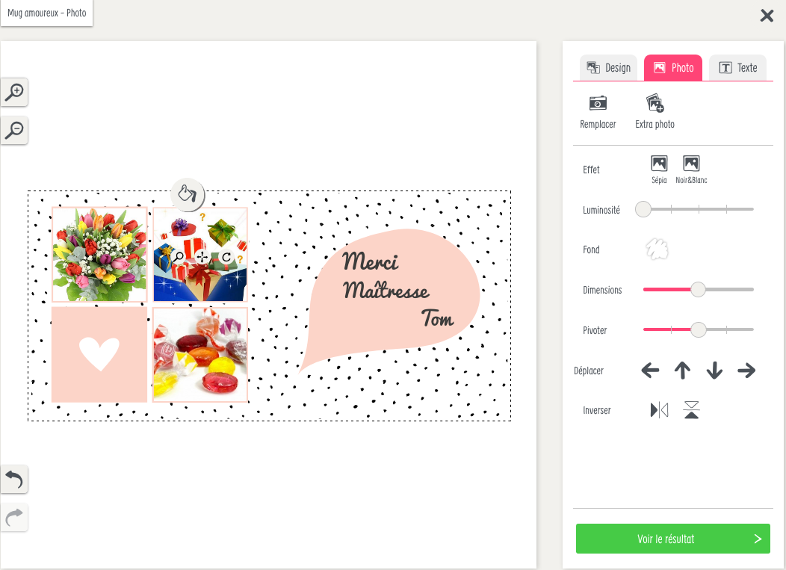
Task: Move photo left with Déplacer arrow
Action: [x=650, y=371]
